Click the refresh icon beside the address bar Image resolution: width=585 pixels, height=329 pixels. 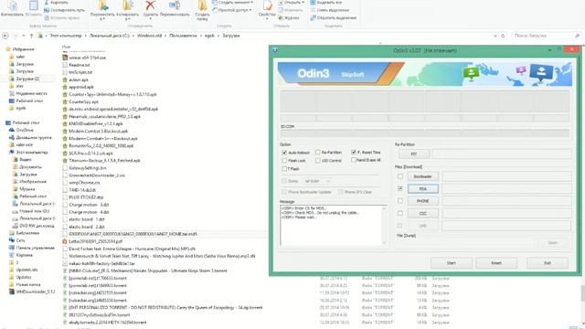pos(503,36)
